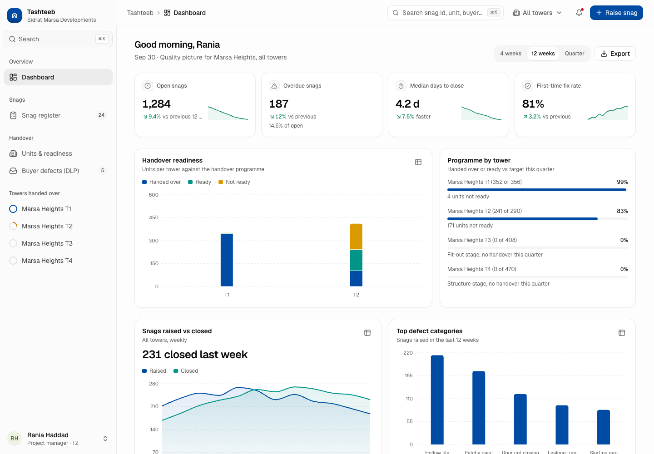Open table view for Top defect categories
Viewport: 654px width, 454px height.
[622, 333]
